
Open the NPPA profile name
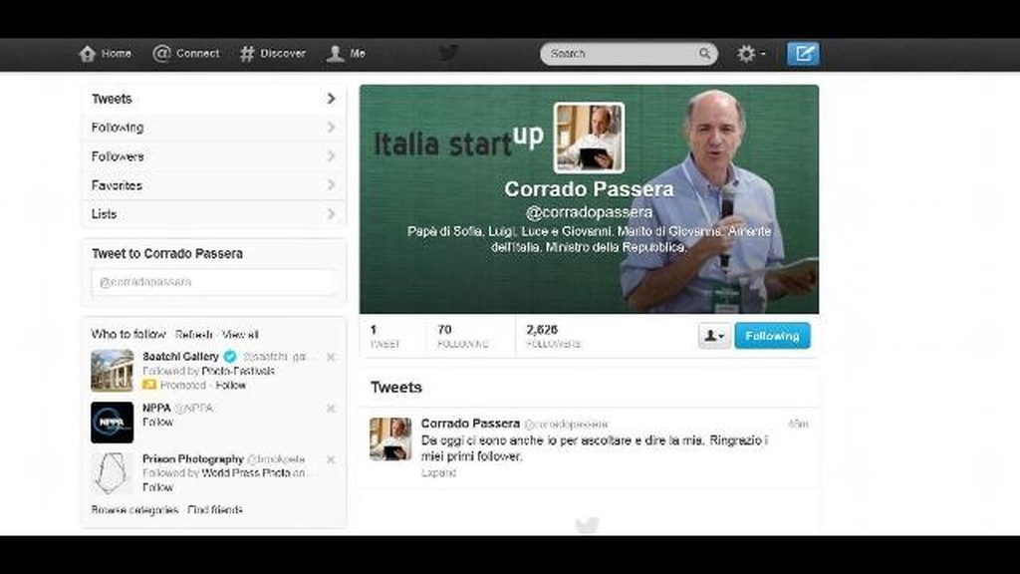(x=156, y=408)
